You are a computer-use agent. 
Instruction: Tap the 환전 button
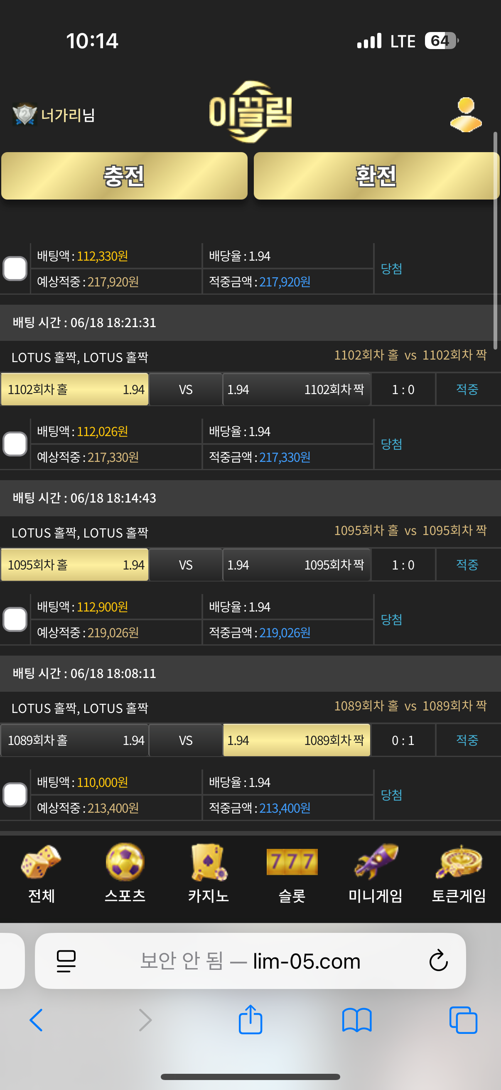tap(376, 176)
